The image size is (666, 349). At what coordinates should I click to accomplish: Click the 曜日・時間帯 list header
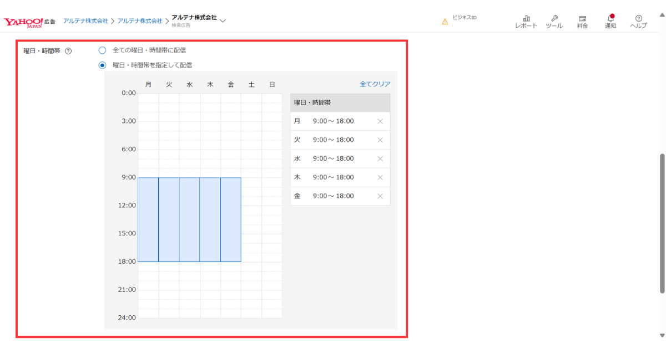[340, 102]
